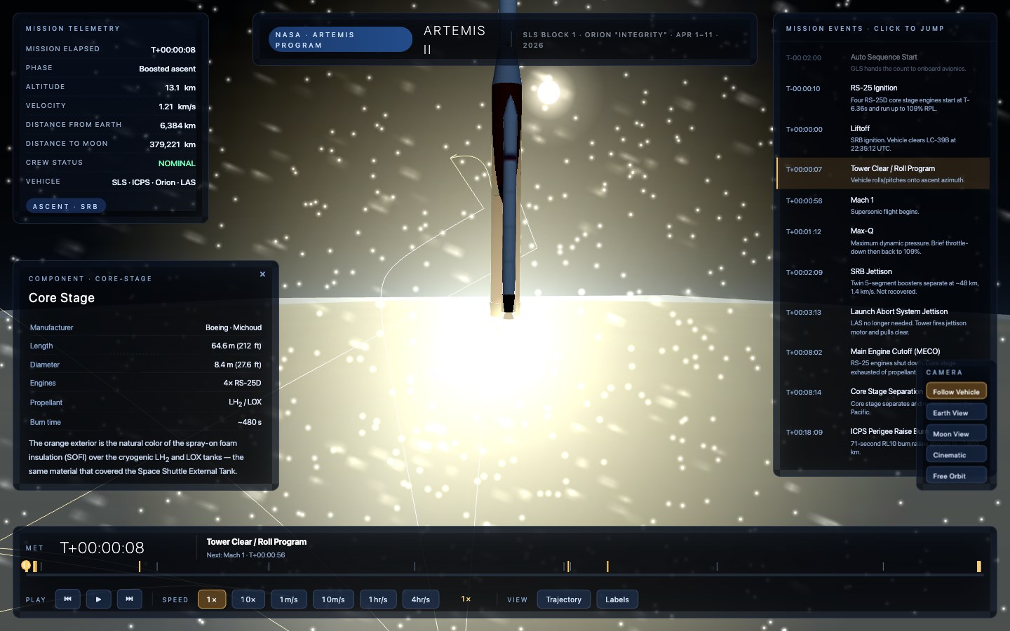
Task: Jump to the Max-Q event
Action: [x=883, y=240]
